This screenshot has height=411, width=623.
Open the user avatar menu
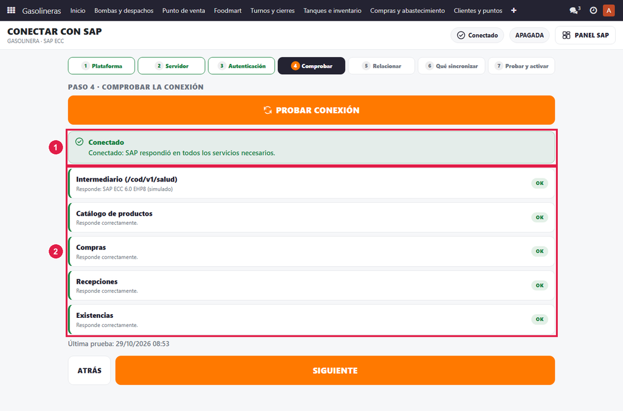[x=608, y=10]
